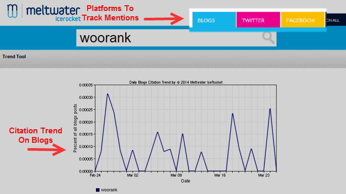Image resolution: width=346 pixels, height=194 pixels.
Task: Switch to the BLOGS tab
Action: pyautogui.click(x=214, y=20)
